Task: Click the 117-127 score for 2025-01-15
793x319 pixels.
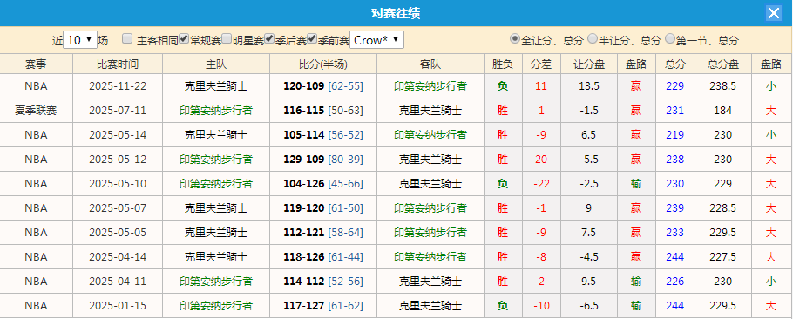Action: tap(303, 306)
